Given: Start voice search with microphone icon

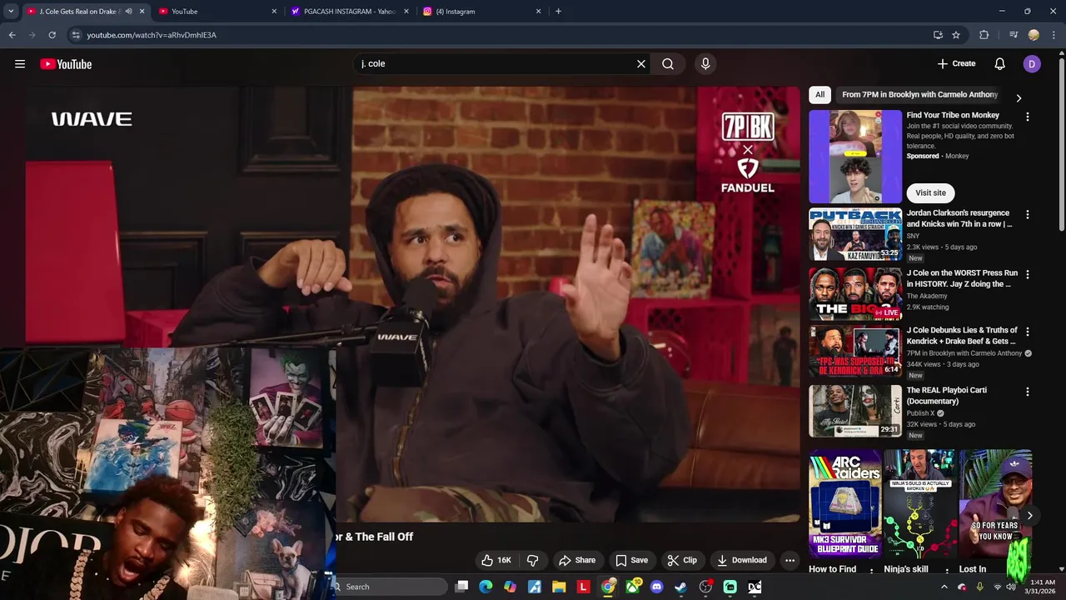Looking at the screenshot, I should pos(705,64).
